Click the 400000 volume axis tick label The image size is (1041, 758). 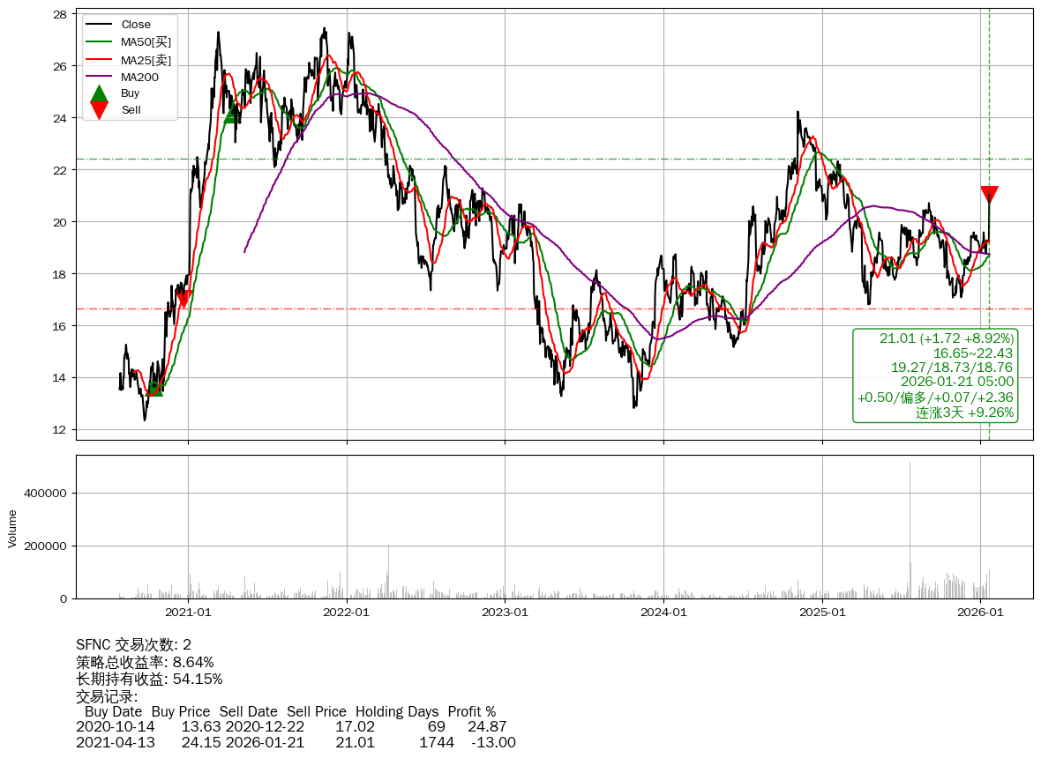(x=46, y=494)
